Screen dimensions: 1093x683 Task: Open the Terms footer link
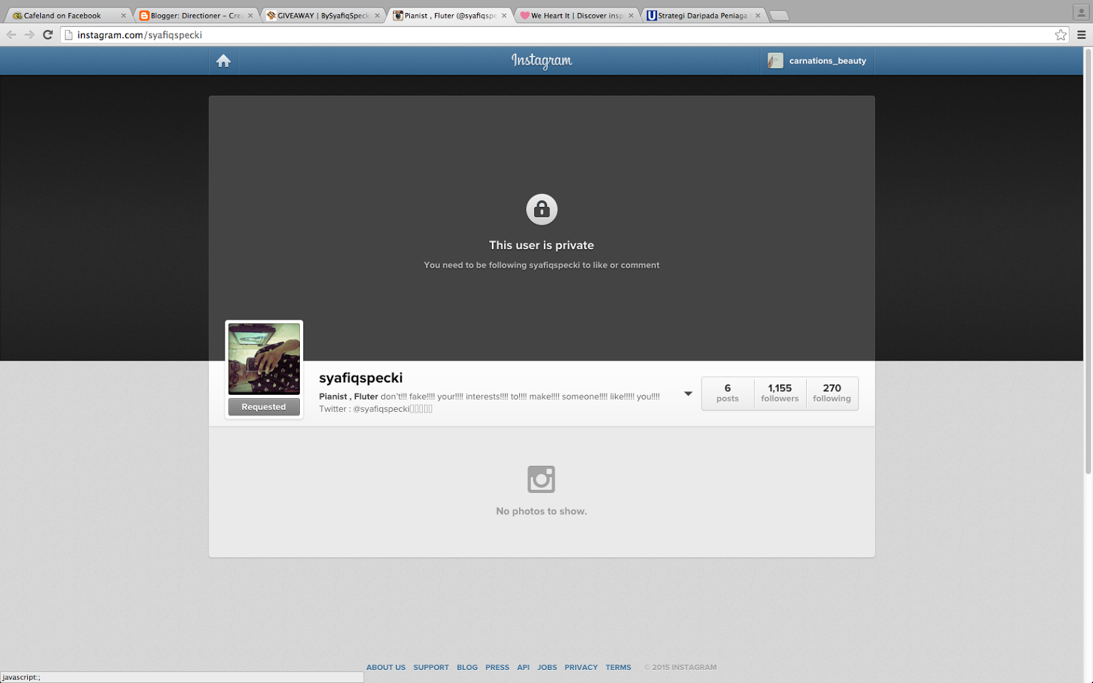618,667
